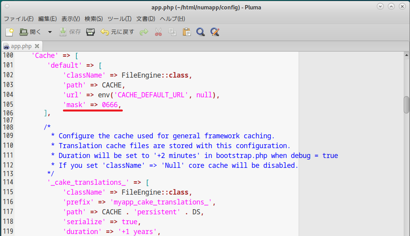Open the View menu (表示)
Viewport: 410px width, 236px height.
pos(71,19)
